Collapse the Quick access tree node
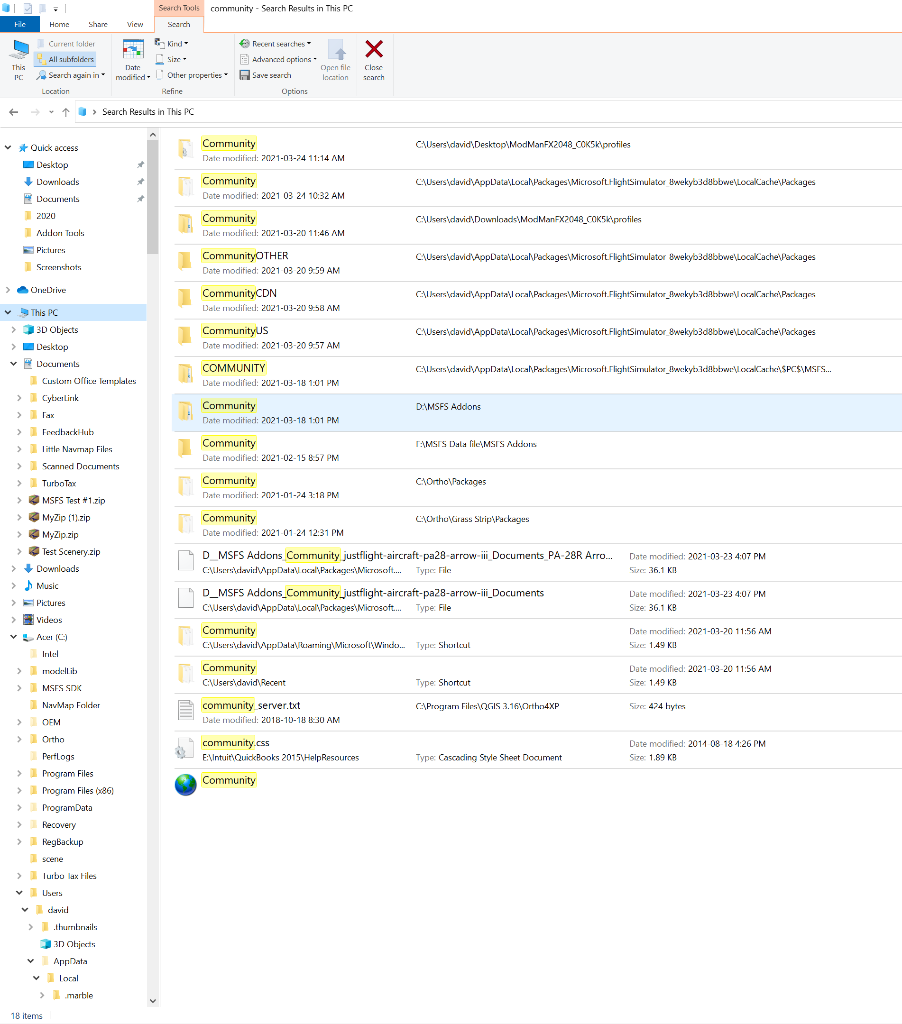The height and width of the screenshot is (1024, 902). click(x=8, y=148)
